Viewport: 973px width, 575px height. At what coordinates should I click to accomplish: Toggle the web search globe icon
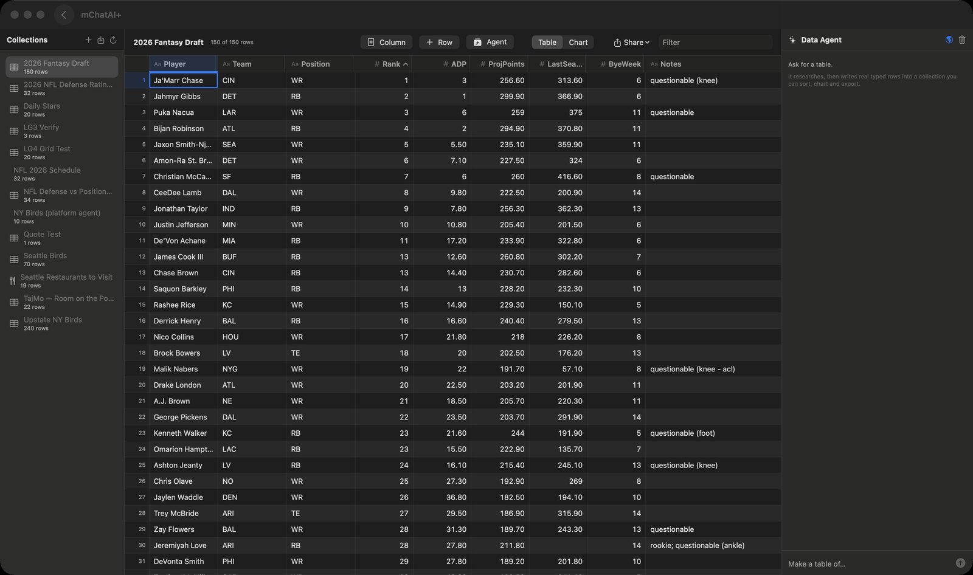pyautogui.click(x=949, y=40)
